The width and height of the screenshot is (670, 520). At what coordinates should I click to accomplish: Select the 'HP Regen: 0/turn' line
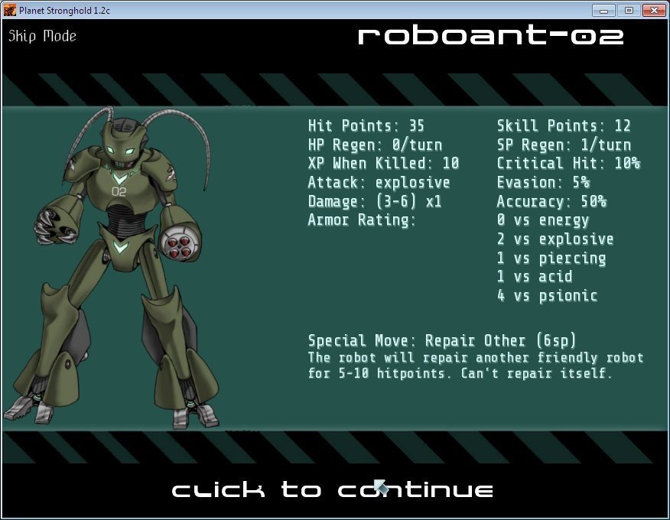tap(376, 145)
